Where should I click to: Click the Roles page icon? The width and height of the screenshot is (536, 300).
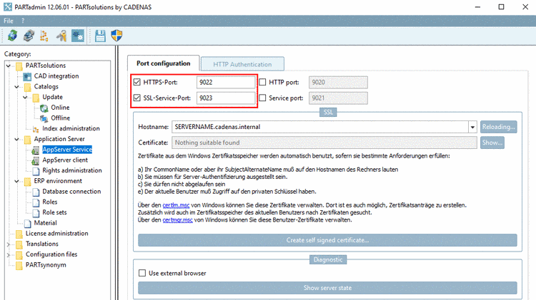(x=36, y=202)
